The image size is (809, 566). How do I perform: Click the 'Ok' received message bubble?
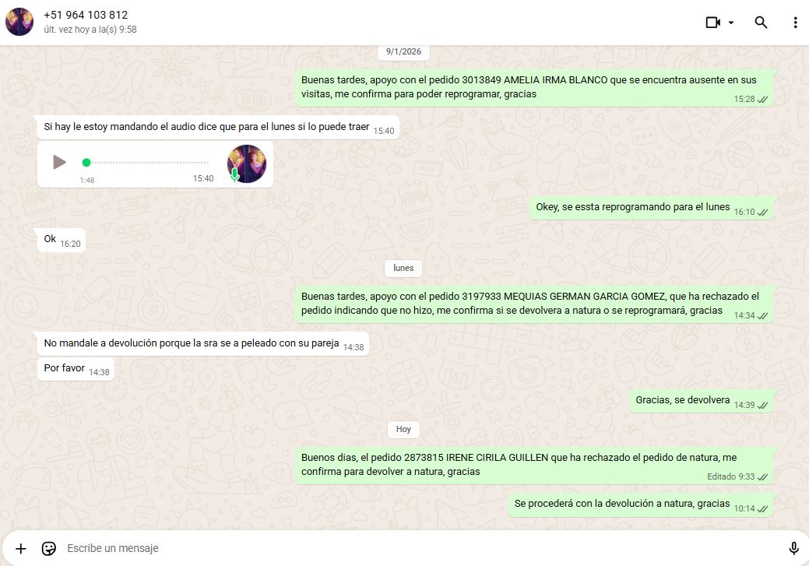pos(50,239)
